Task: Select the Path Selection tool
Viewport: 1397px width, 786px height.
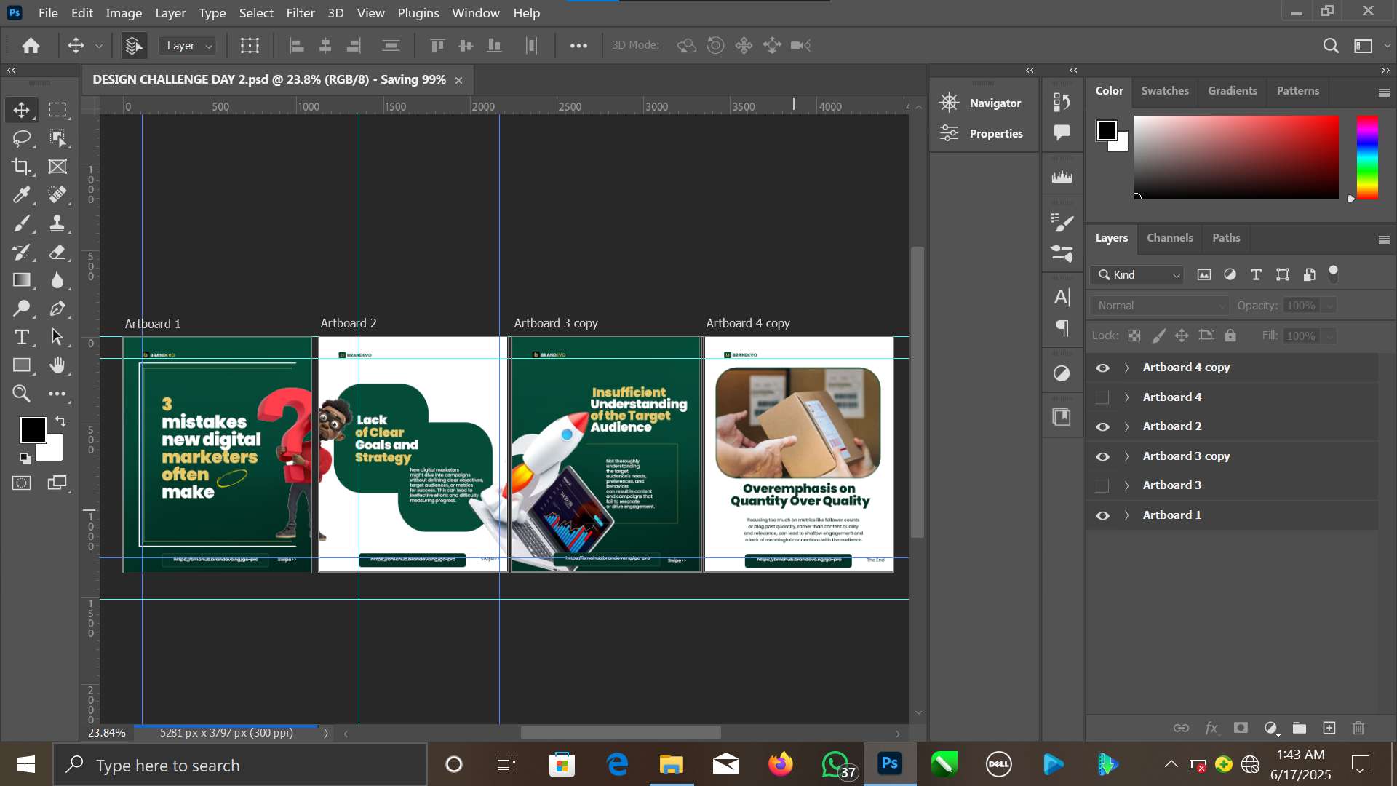Action: pos(57,337)
